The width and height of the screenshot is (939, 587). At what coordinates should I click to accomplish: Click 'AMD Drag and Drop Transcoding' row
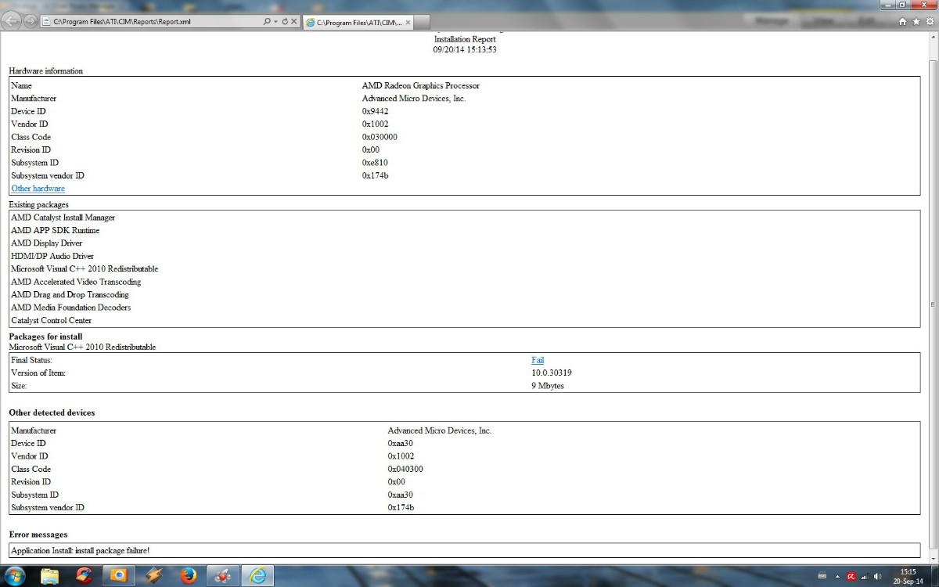70,295
